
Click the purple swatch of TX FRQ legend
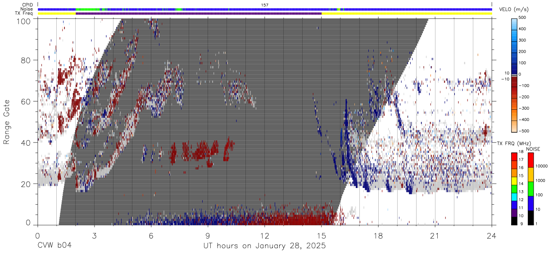point(515,213)
